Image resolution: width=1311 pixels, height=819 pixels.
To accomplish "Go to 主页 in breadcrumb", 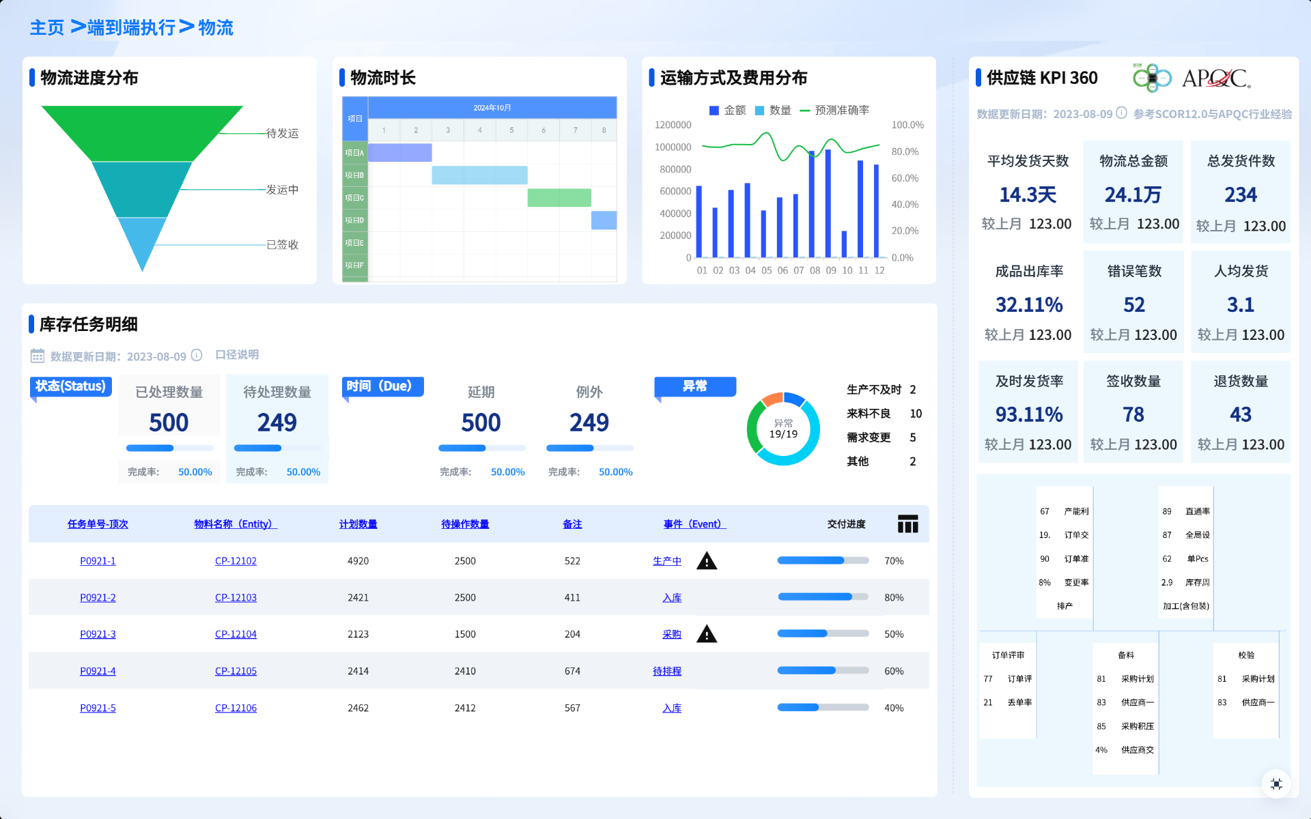I will (x=47, y=28).
